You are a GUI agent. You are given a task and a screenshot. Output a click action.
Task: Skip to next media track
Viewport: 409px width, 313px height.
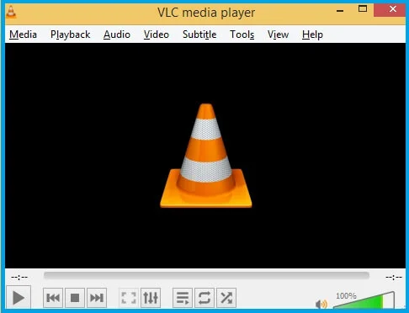97,298
